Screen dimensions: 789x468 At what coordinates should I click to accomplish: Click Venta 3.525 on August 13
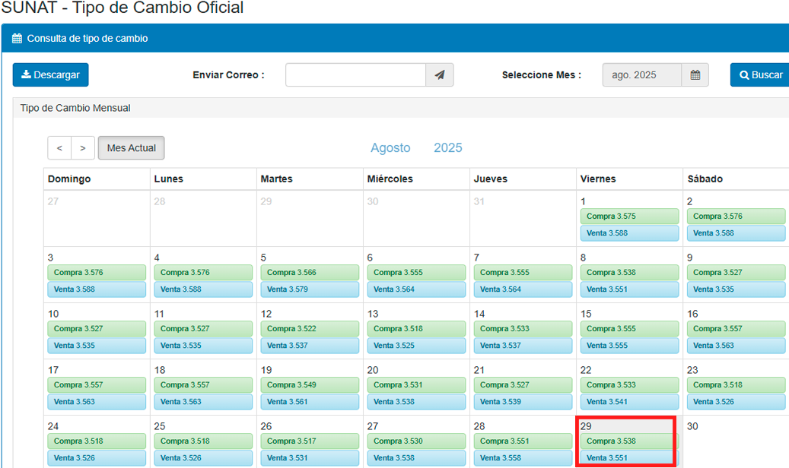pos(417,346)
